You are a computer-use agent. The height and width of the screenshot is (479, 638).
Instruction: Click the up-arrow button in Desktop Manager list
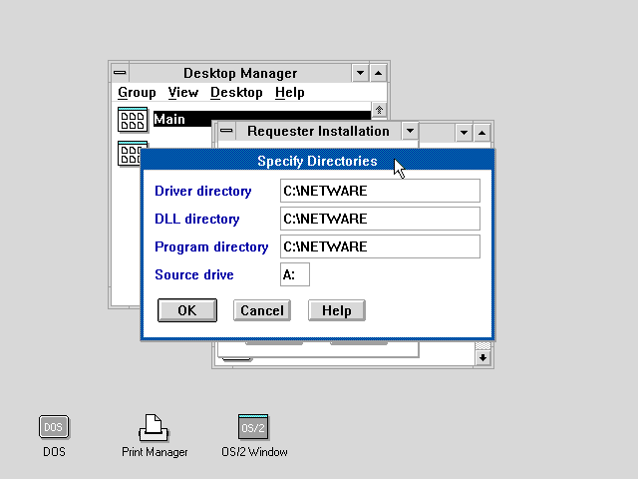click(x=379, y=110)
